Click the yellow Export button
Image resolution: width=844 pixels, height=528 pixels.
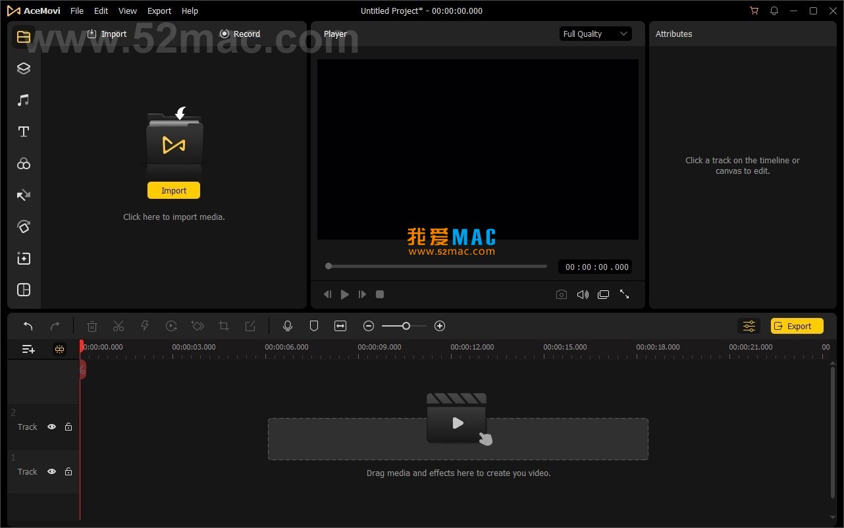tap(797, 326)
